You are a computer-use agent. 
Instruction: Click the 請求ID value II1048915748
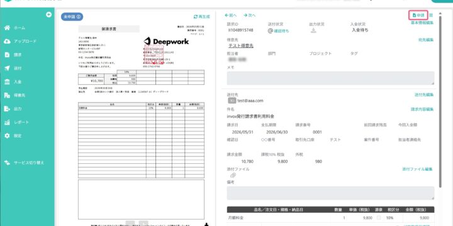[240, 30]
